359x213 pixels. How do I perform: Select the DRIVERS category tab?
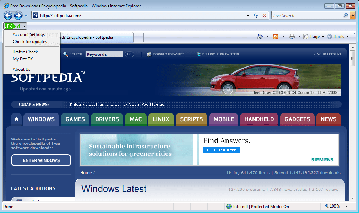point(107,119)
